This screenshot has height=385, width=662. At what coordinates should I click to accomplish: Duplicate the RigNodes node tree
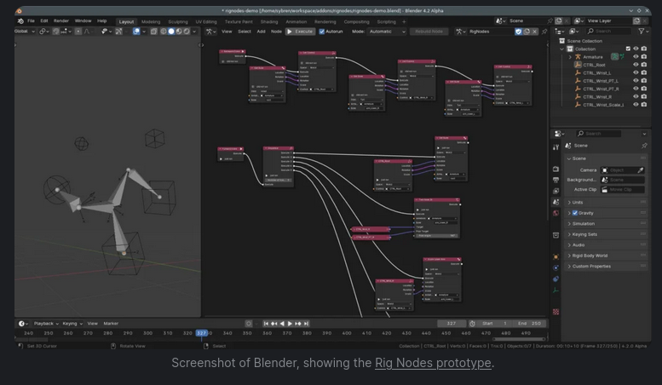tap(527, 32)
